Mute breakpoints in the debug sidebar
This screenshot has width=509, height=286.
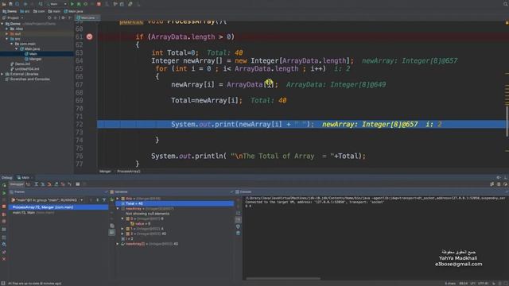(x=4, y=222)
